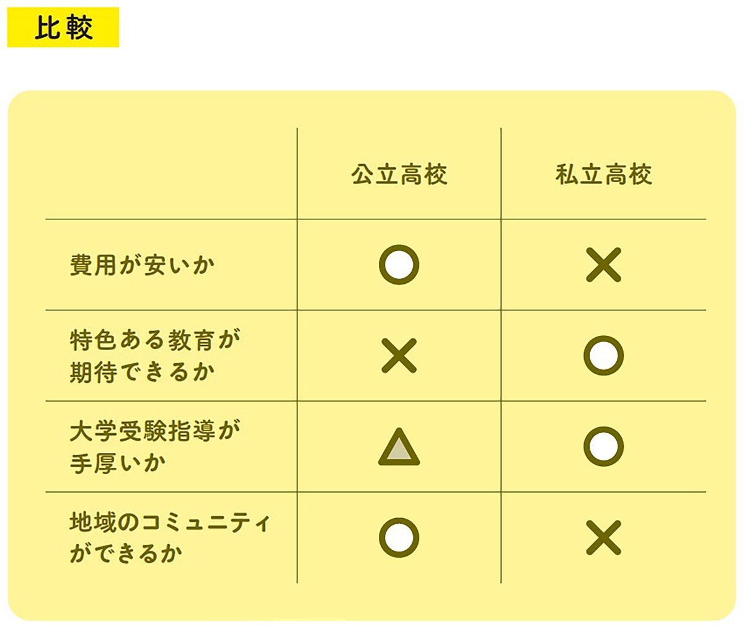This screenshot has width=744, height=629.
Task: Click the word 期待できるか in the second row
Action: (x=142, y=372)
